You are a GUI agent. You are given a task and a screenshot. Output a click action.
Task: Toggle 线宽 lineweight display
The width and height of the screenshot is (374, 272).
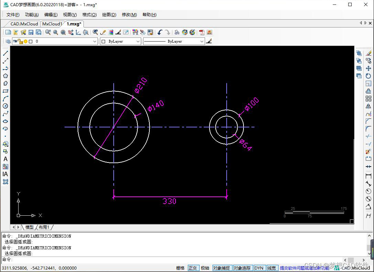pos(272,268)
